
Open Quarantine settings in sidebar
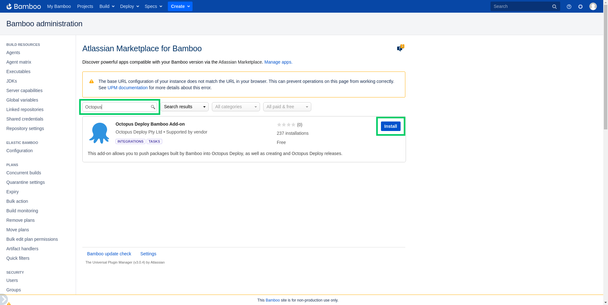[x=25, y=182]
